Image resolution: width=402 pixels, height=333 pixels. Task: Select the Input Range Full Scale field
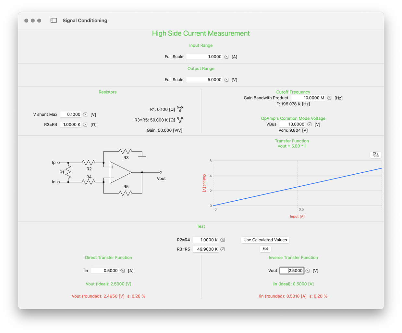coord(204,57)
